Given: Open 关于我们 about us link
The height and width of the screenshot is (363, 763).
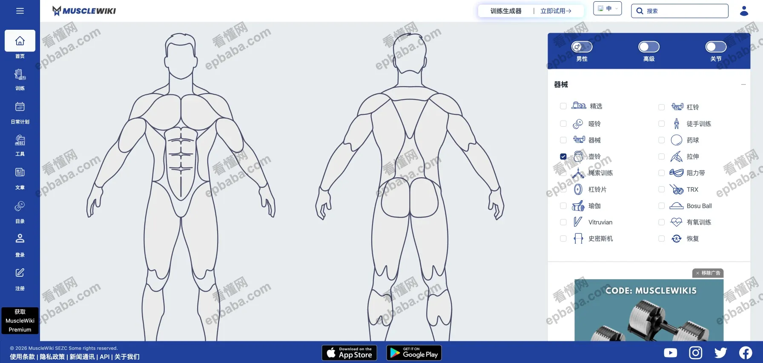Looking at the screenshot, I should point(127,357).
